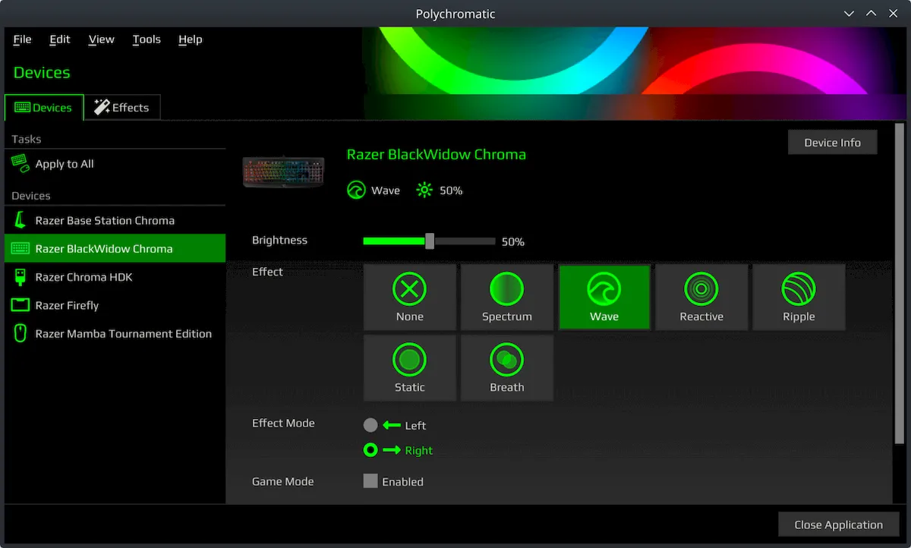Image resolution: width=911 pixels, height=548 pixels.
Task: Click the brightness sun icon beside 50%
Action: pos(424,190)
